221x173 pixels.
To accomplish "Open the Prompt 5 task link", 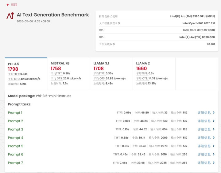I will [x=16, y=146].
